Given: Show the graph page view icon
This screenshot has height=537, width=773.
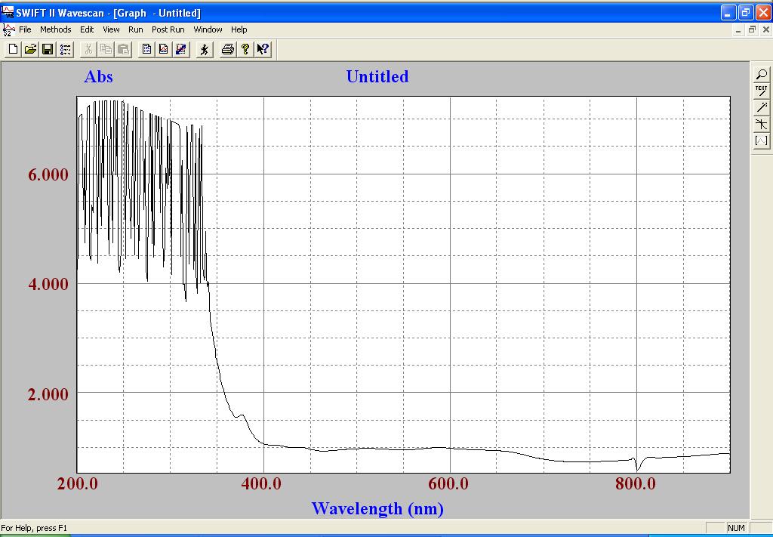Looking at the screenshot, I should tap(164, 49).
